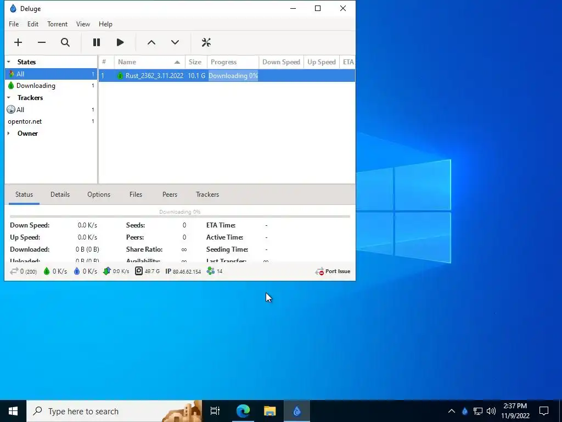Click the taskbar search box
The image size is (562, 422).
[x=114, y=411]
